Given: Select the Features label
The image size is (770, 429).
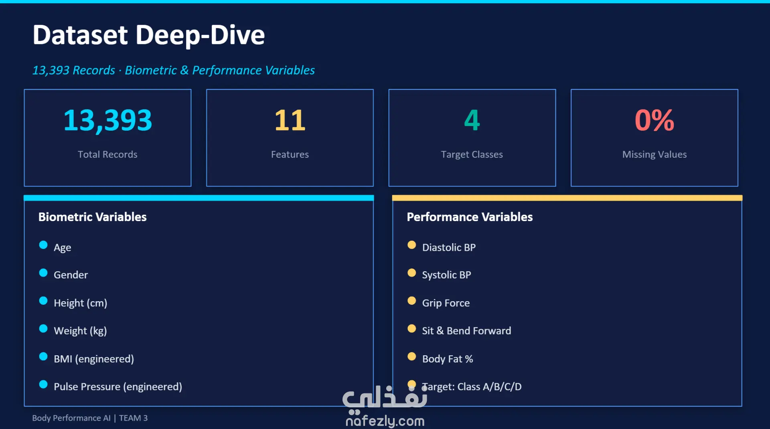Looking at the screenshot, I should click(290, 154).
